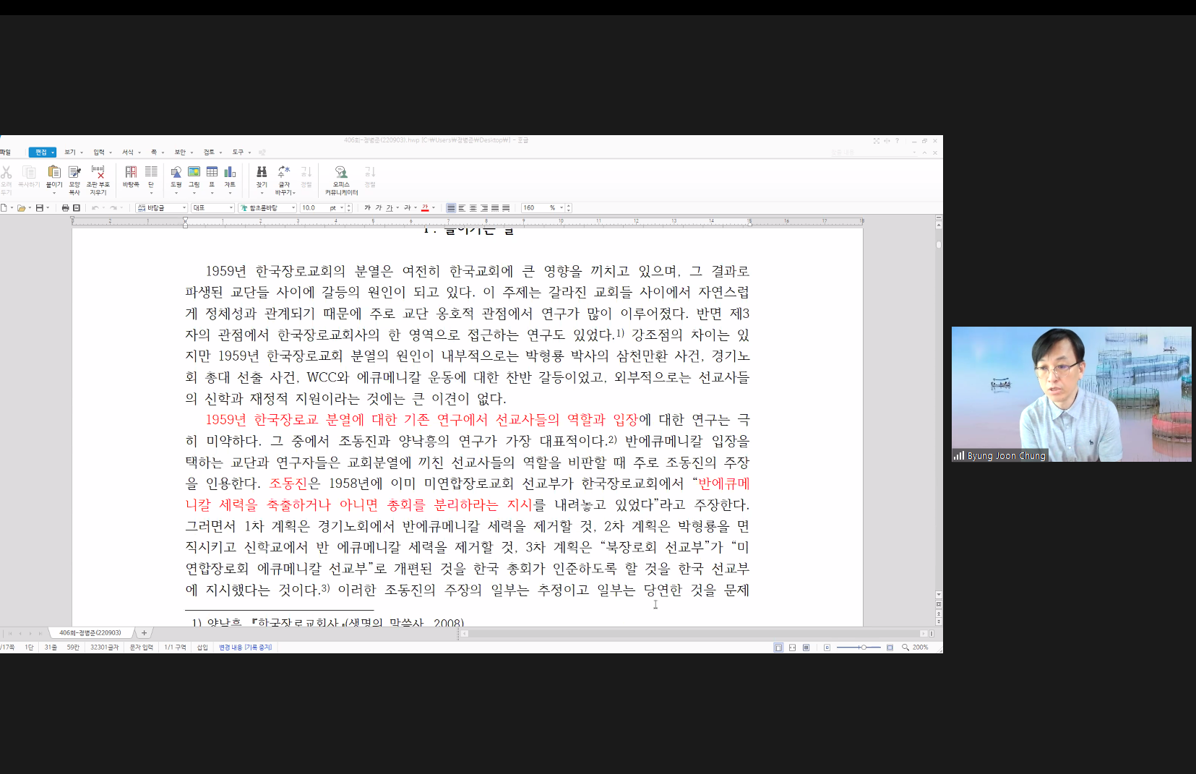The width and height of the screenshot is (1196, 774).
Task: Click the zoom slider in status bar
Action: point(859,648)
